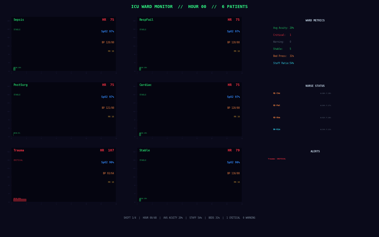The image size is (379, 237).
Task: Toggle the CRITICAL status badge on Trauma
Action: pyautogui.click(x=18, y=160)
